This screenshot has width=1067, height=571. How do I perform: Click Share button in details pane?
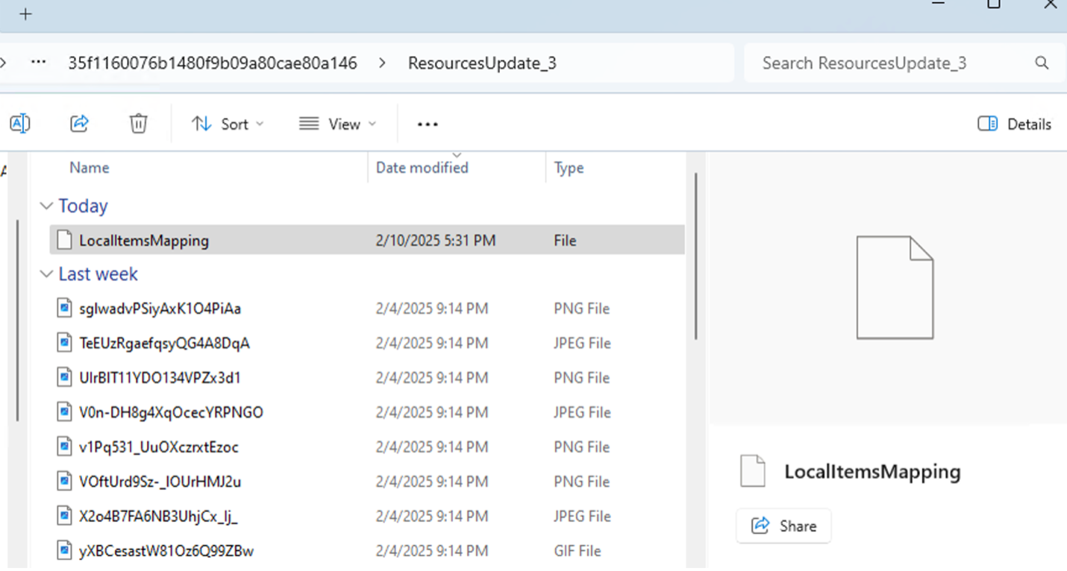783,526
